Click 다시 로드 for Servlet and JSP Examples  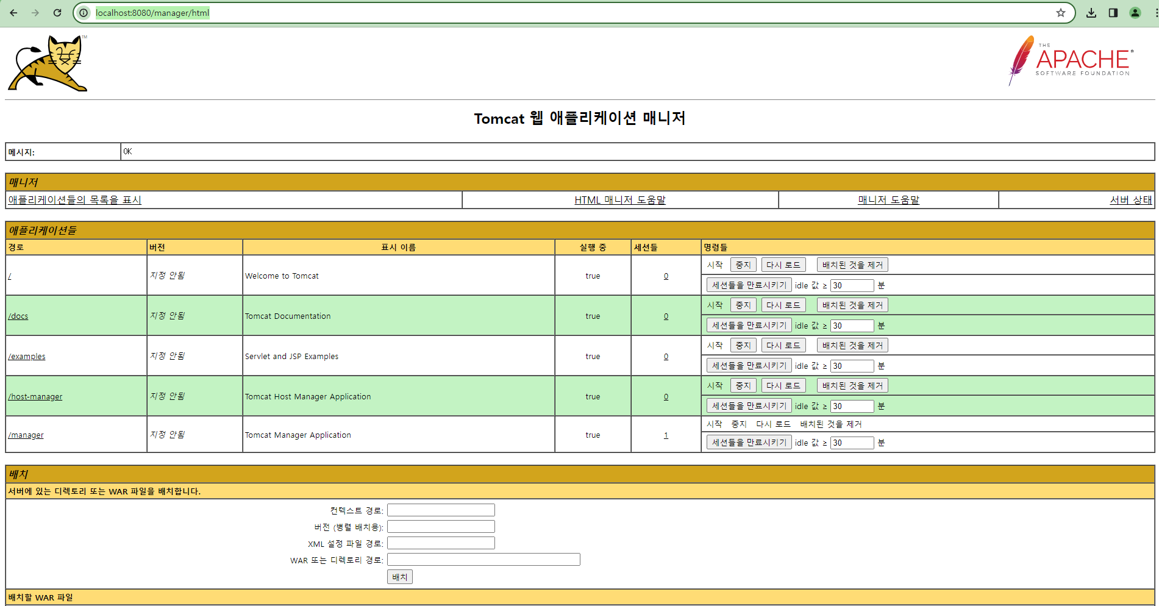(x=783, y=346)
